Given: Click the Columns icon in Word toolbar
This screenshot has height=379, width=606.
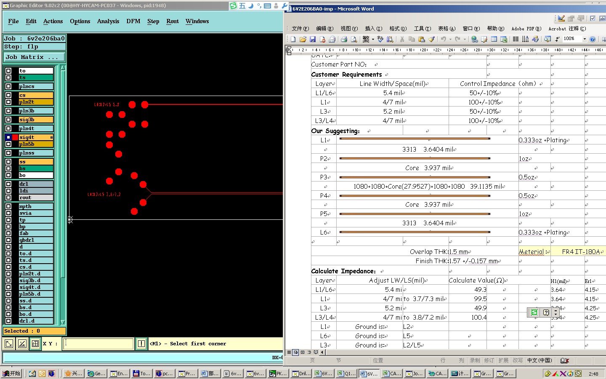Looking at the screenshot, I should (516, 39).
